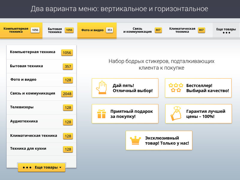The height and width of the screenshot is (180, 240).
Task: Click the stars icon on Бестселлер sticker
Action: point(176,88)
